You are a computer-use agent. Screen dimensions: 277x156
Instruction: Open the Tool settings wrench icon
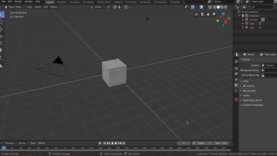point(236,61)
